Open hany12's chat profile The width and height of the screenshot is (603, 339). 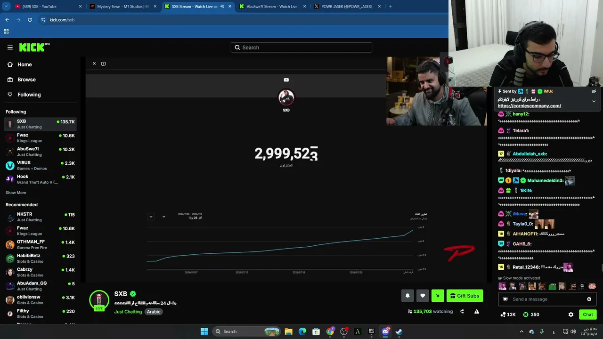point(521,114)
